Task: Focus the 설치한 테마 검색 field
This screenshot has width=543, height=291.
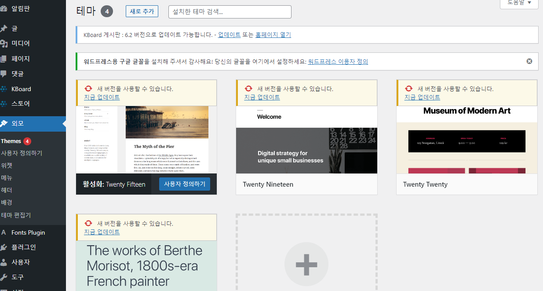Action: tap(230, 12)
